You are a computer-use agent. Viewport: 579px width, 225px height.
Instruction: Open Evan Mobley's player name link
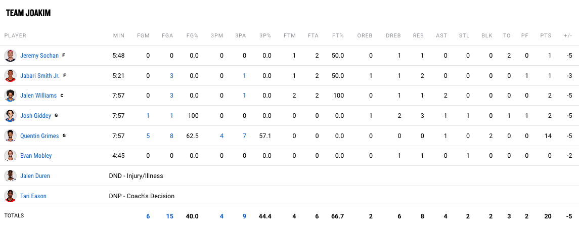pos(36,156)
